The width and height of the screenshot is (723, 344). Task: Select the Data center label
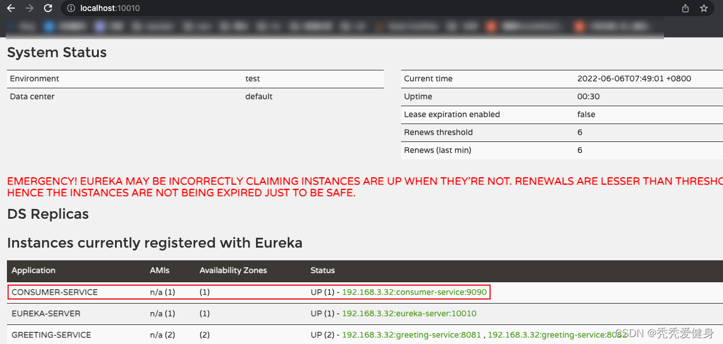coord(32,96)
